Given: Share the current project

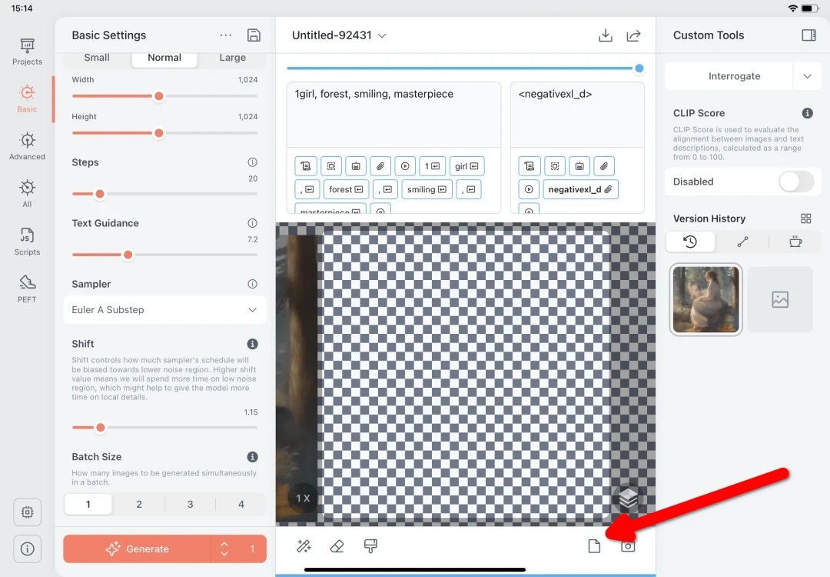Looking at the screenshot, I should pyautogui.click(x=633, y=35).
